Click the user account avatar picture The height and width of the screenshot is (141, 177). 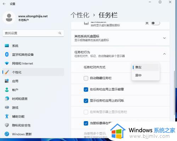[9, 18]
